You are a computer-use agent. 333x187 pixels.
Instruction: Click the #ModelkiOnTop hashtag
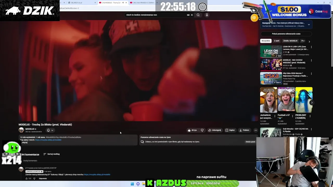52,137
